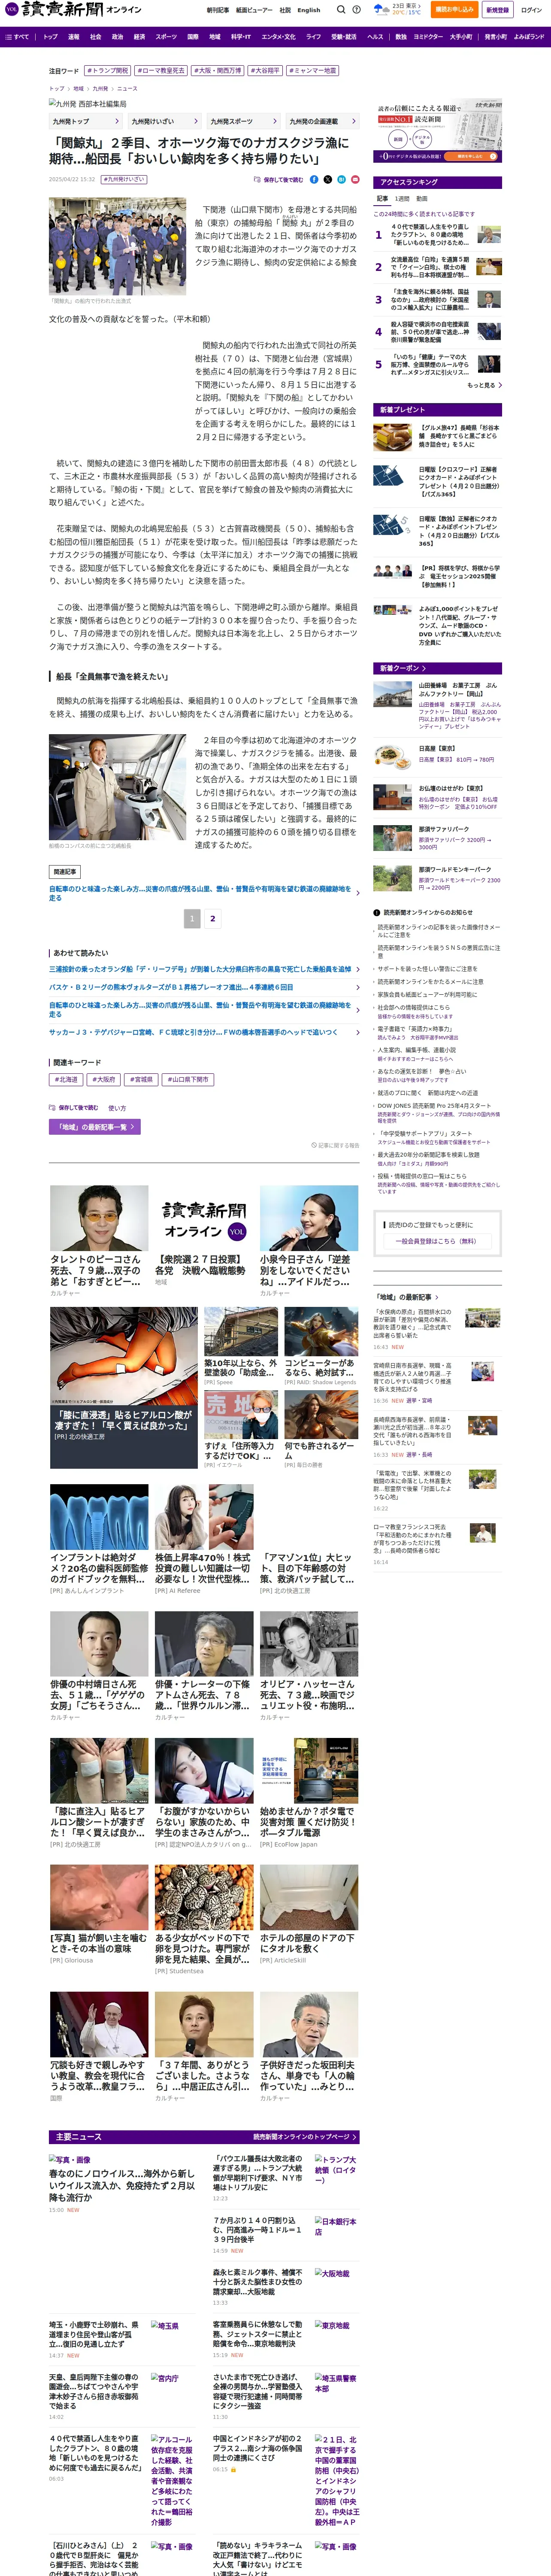Viewport: 551px width, 2576px height.
Task: Click もっと見る under access ranking
Action: pos(484,385)
